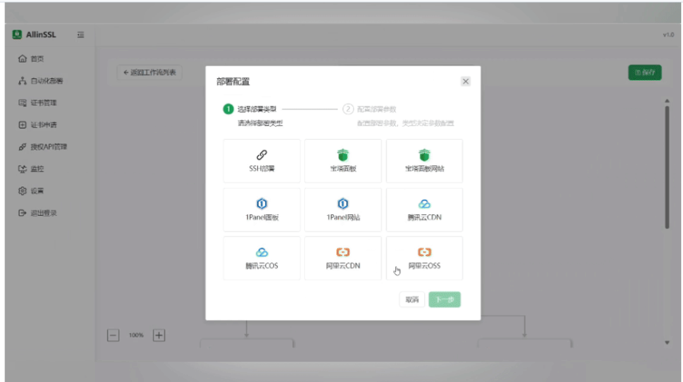Screen dimensions: 683x382
Task: Click the scrollbar down arrow
Action: [667, 343]
